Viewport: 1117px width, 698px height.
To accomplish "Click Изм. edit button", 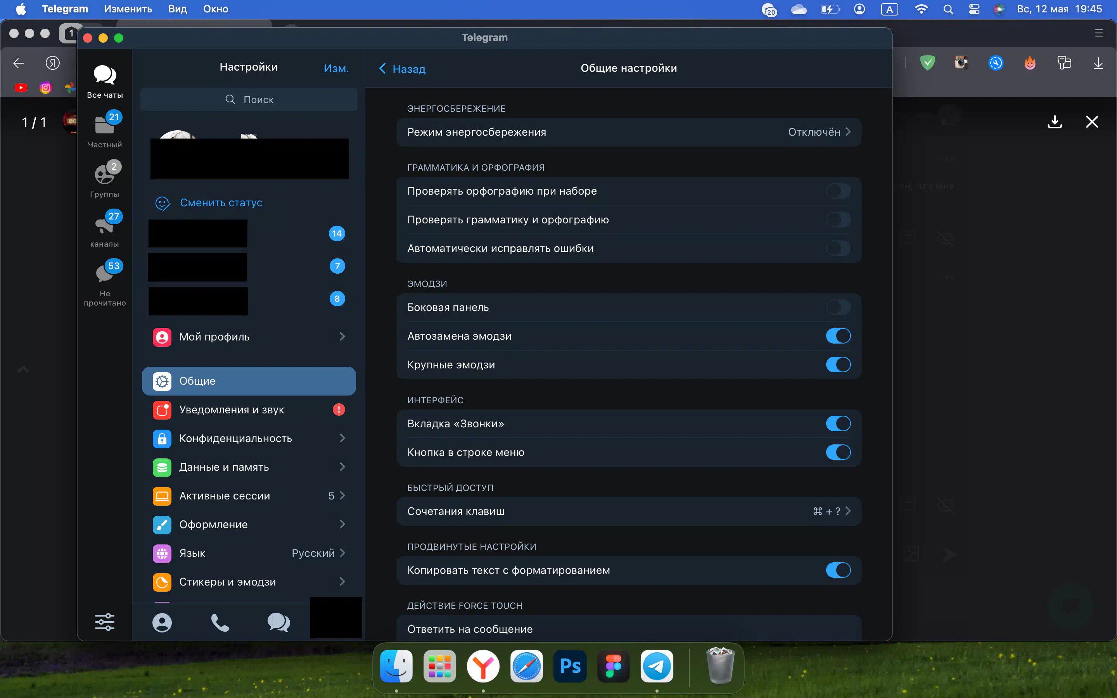I will tap(336, 68).
